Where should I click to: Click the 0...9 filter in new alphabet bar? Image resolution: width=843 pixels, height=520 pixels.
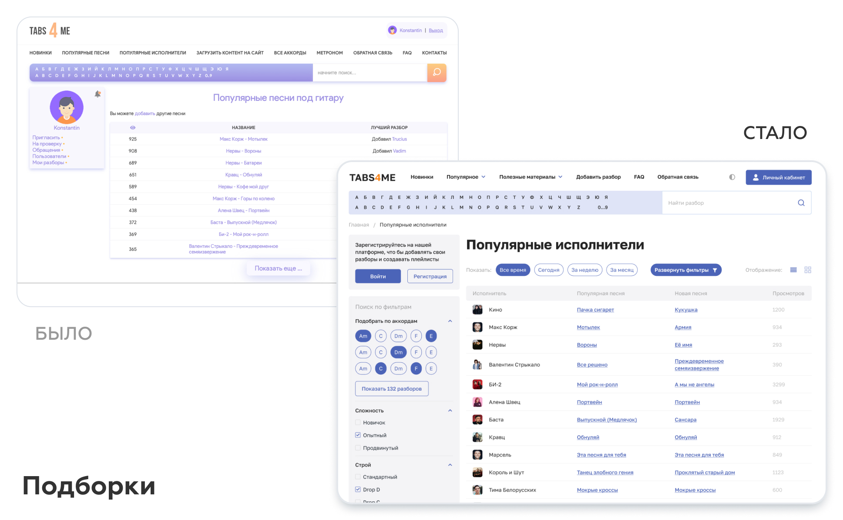(602, 207)
